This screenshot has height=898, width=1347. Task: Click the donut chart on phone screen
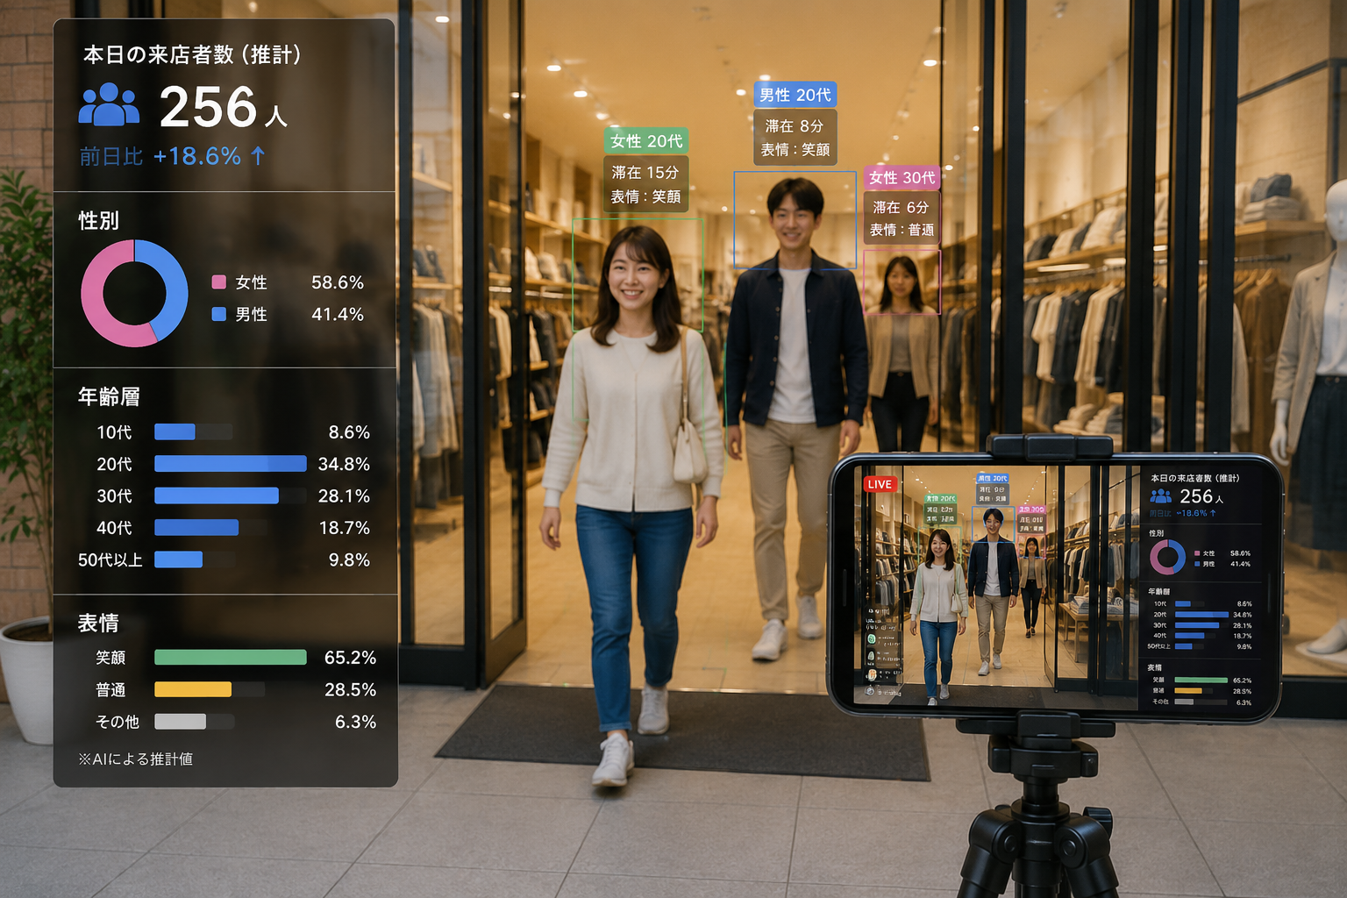pyautogui.click(x=1167, y=557)
